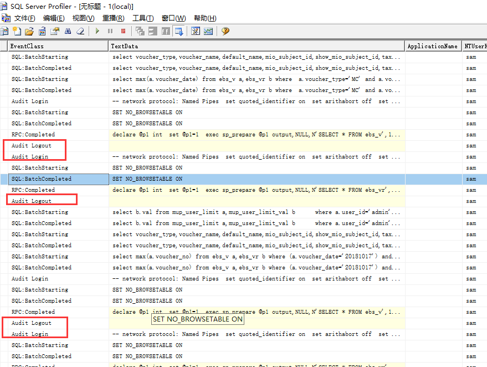Select the first Audit Logout event row
This screenshot has width=487, height=367.
(x=32, y=146)
